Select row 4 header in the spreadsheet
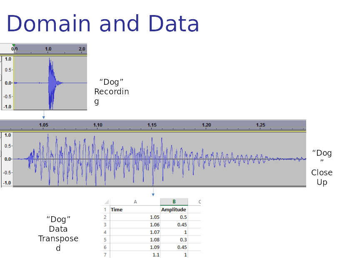 pyautogui.click(x=105, y=232)
